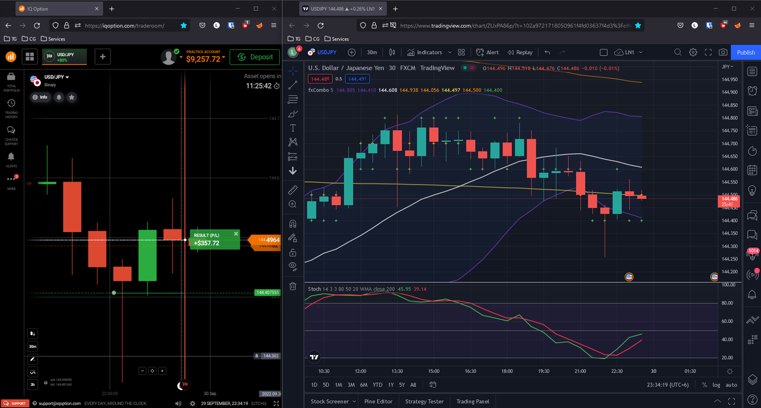This screenshot has width=761, height=408.
Task: Close the Result P/L popup
Action: pos(236,234)
